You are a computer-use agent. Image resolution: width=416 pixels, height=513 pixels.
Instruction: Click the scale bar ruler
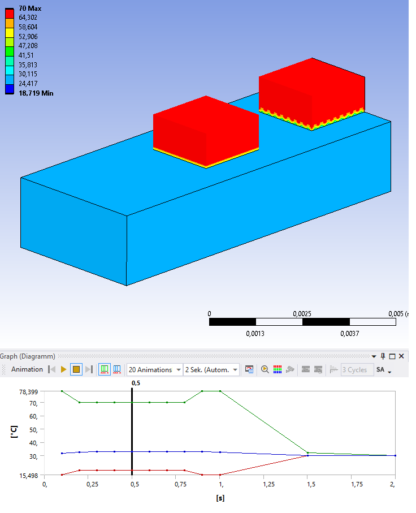point(302,322)
